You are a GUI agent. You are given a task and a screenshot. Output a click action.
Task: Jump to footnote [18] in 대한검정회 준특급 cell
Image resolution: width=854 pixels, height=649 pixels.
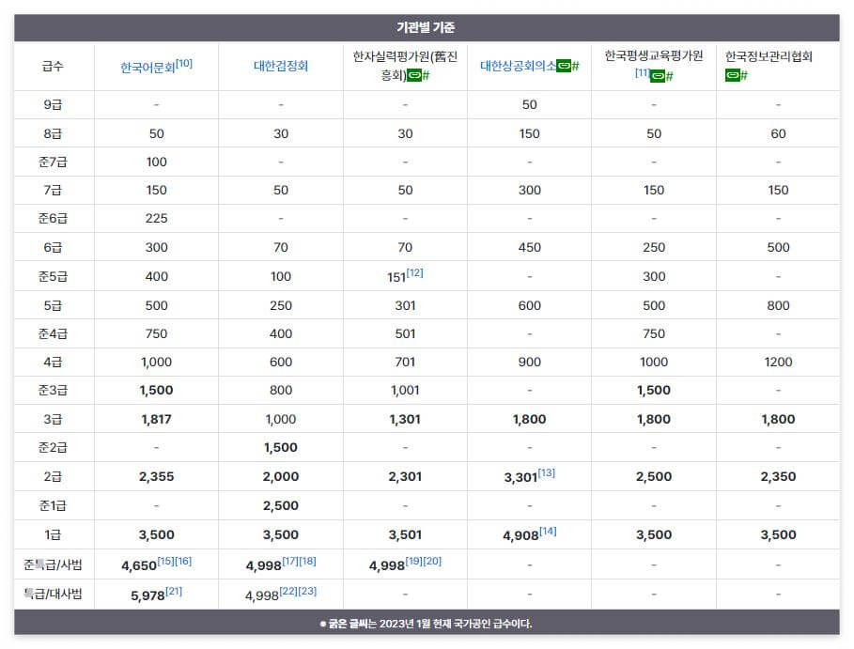307,561
